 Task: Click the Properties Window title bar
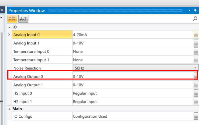click(x=103, y=10)
